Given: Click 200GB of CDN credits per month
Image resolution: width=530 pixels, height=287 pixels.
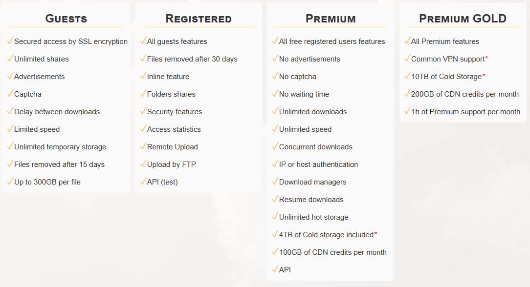Looking at the screenshot, I should (465, 94).
